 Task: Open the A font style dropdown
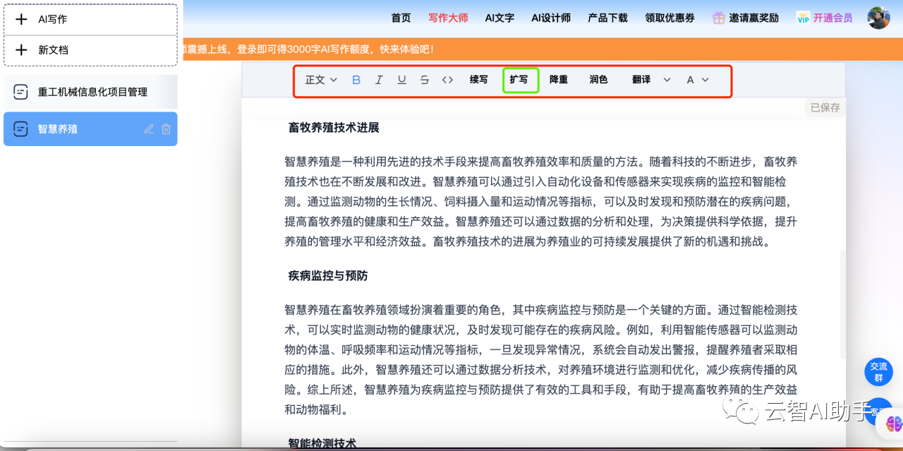point(697,80)
